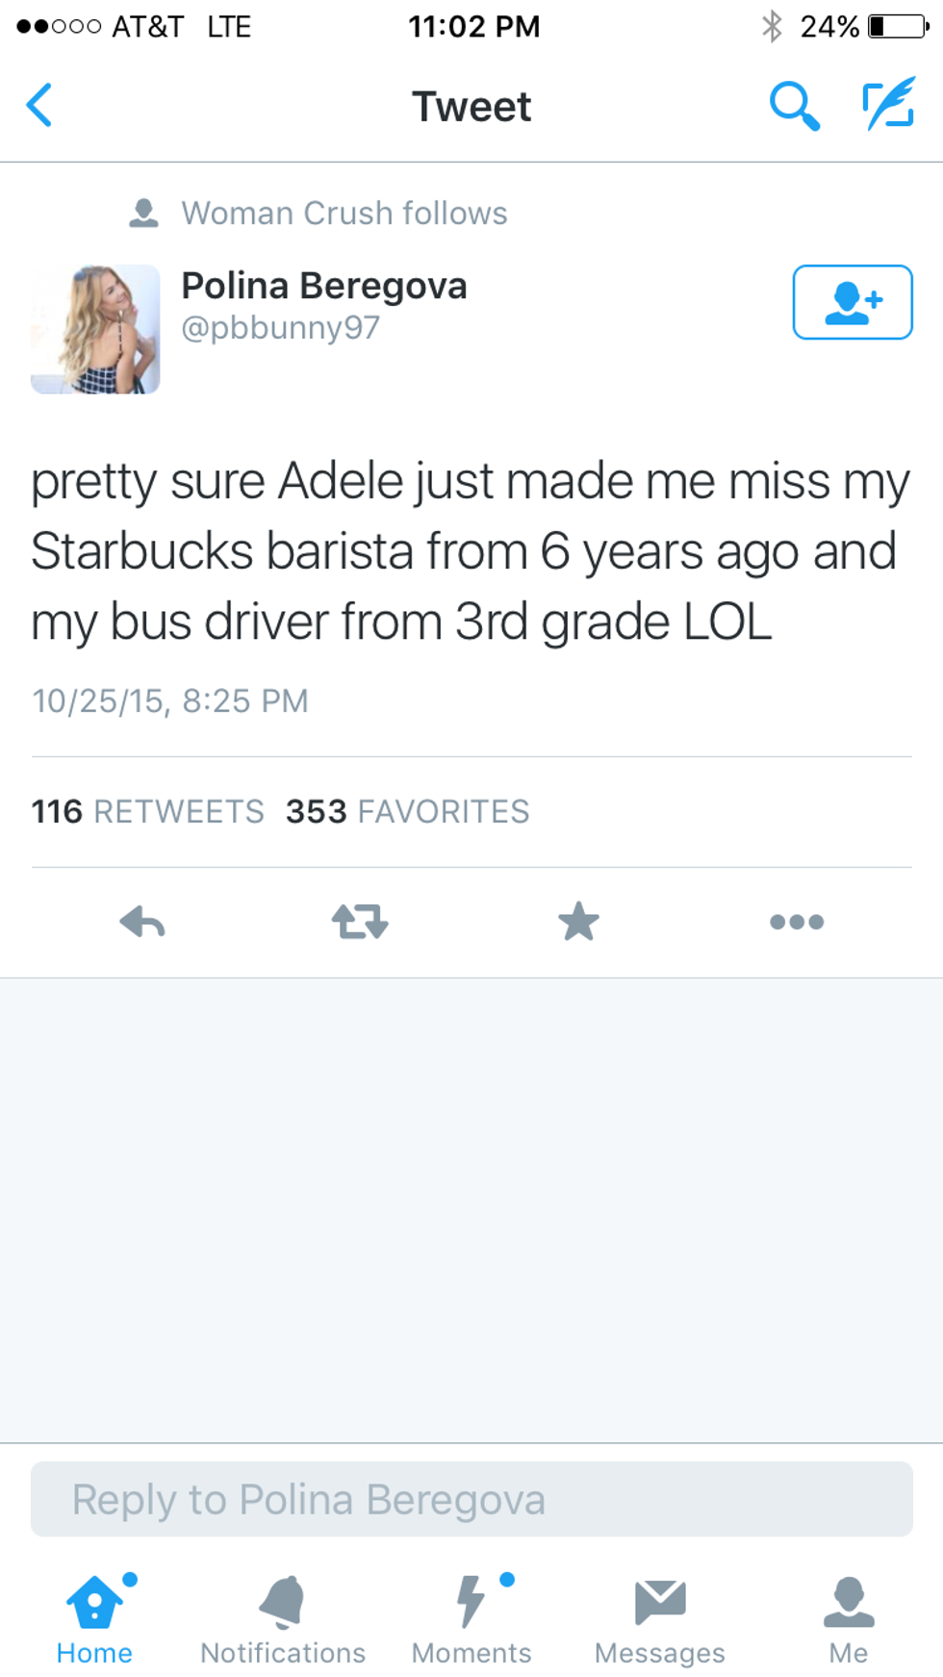Tap the @pbbunny97 username handle

click(x=280, y=328)
